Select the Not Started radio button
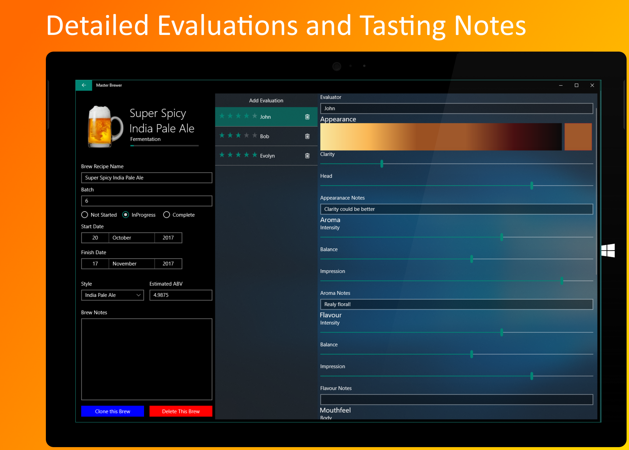629x450 pixels. pos(84,215)
